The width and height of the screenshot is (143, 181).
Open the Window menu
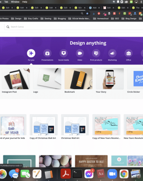click(x=15, y=2)
